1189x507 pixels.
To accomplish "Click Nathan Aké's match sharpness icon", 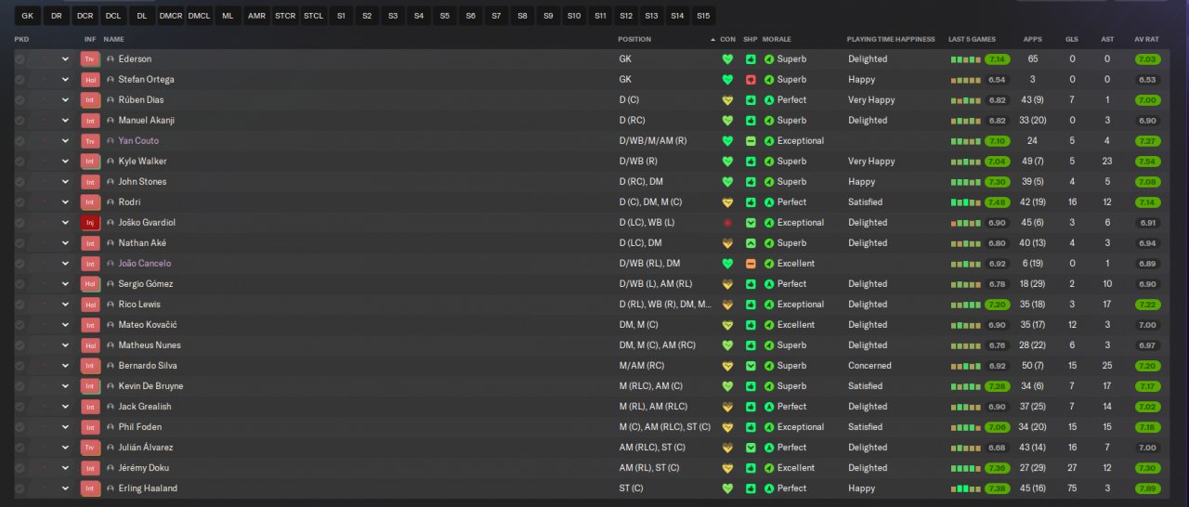I will (x=751, y=242).
